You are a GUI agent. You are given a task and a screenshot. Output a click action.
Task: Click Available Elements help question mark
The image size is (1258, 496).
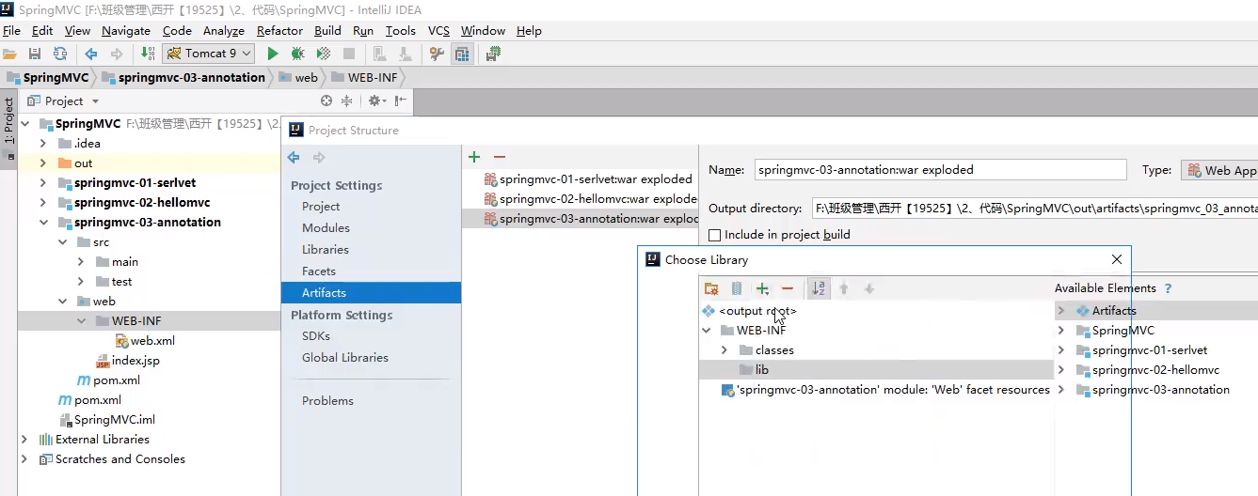[1169, 288]
